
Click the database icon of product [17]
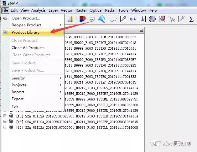(x=11, y=127)
